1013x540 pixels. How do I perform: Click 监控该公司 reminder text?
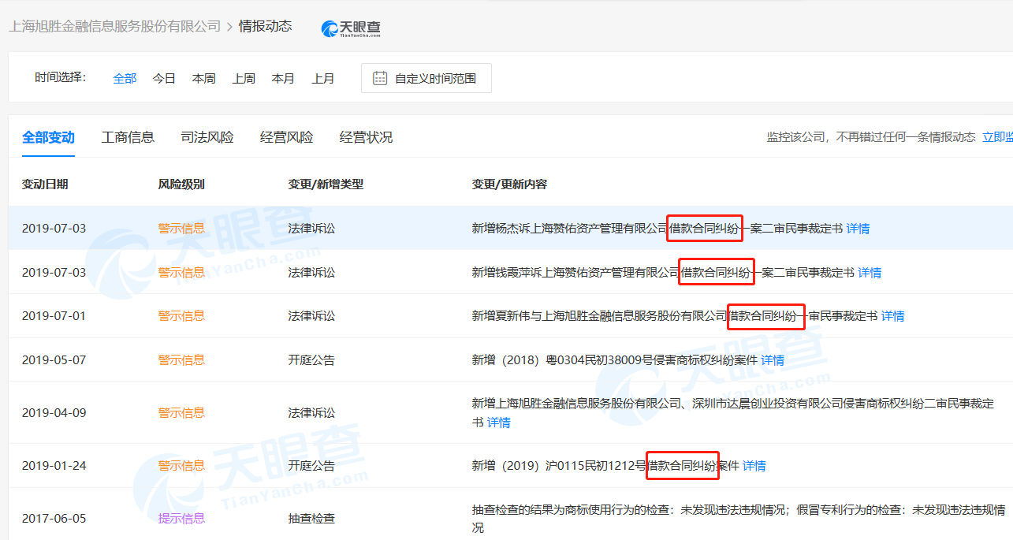[x=871, y=137]
